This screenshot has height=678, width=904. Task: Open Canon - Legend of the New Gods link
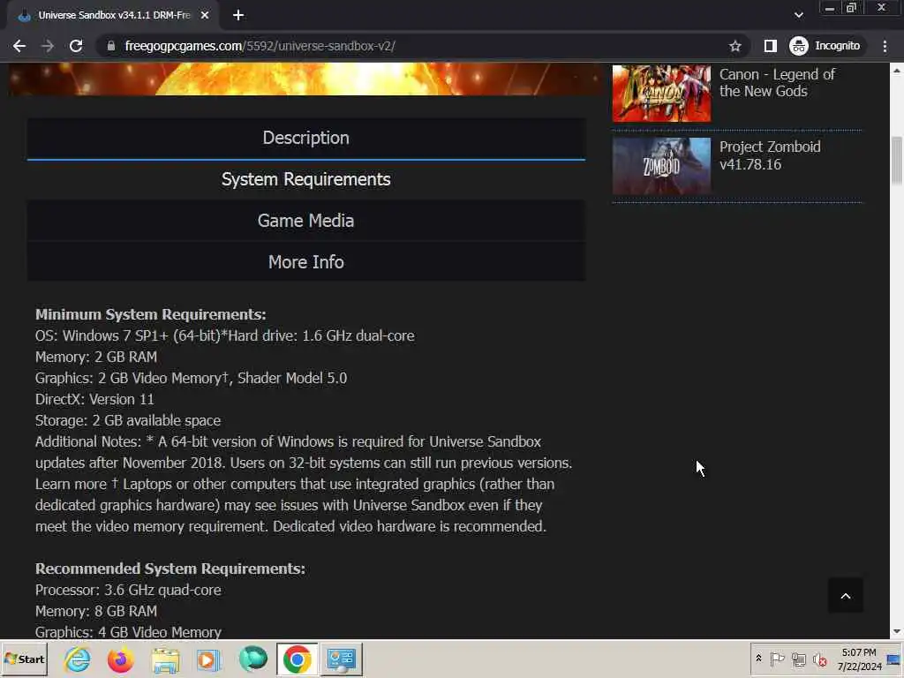click(777, 82)
